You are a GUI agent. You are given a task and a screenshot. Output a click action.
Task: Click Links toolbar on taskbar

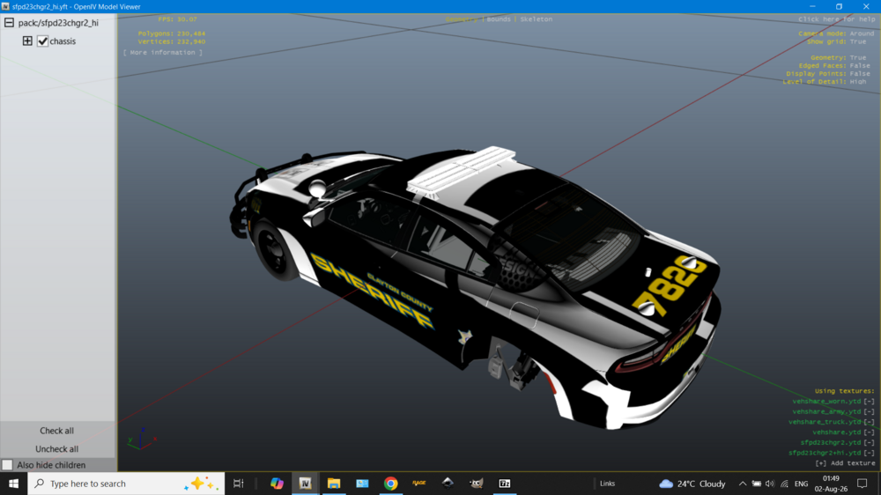pyautogui.click(x=607, y=484)
